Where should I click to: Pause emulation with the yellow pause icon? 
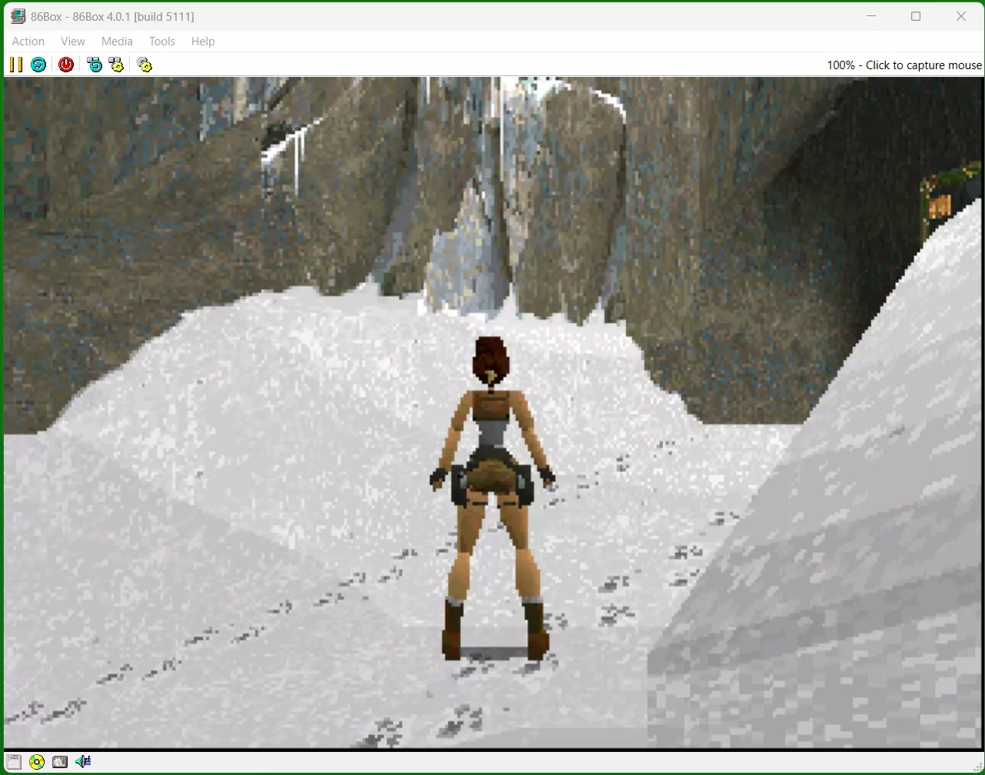pyautogui.click(x=15, y=65)
